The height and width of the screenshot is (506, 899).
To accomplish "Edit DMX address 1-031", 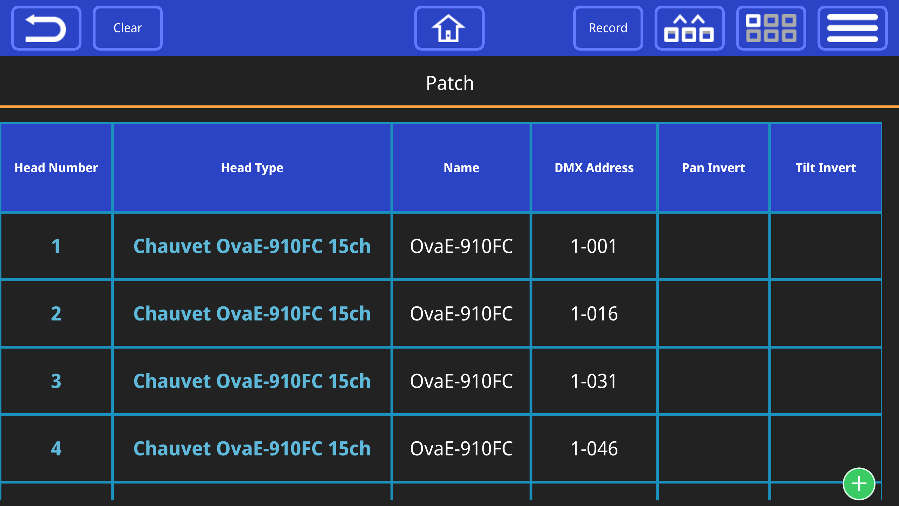I will pyautogui.click(x=594, y=381).
